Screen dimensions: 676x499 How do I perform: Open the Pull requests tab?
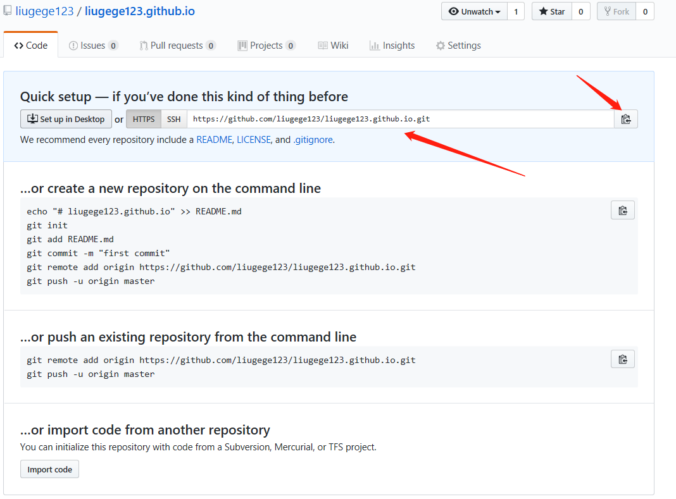[x=177, y=46]
